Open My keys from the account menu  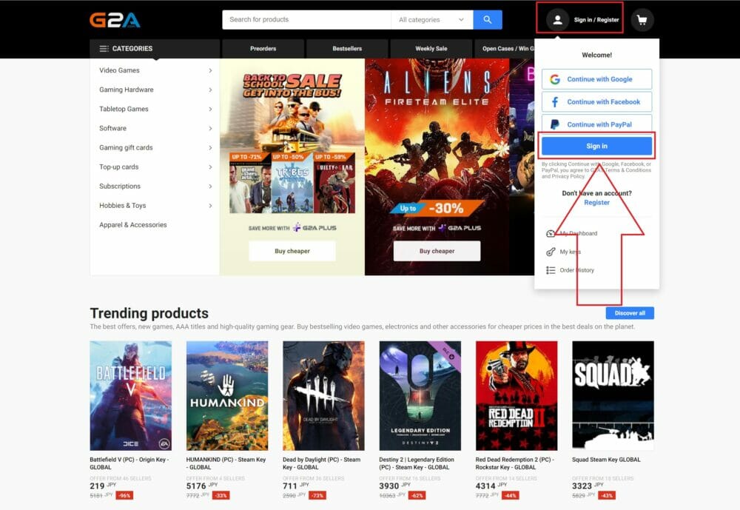pos(564,252)
